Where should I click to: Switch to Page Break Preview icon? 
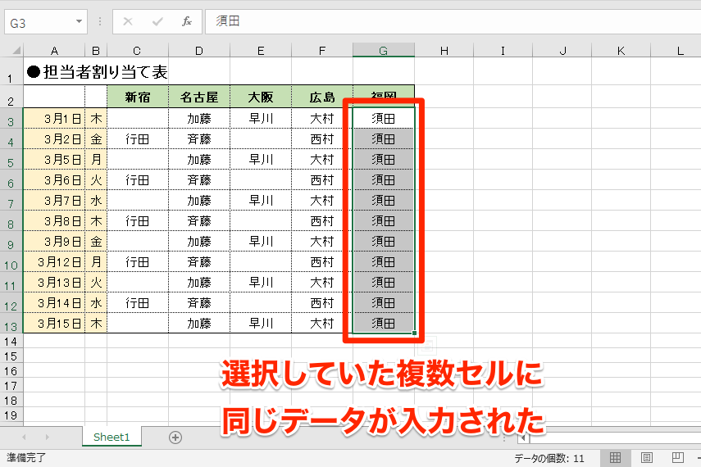click(x=677, y=457)
